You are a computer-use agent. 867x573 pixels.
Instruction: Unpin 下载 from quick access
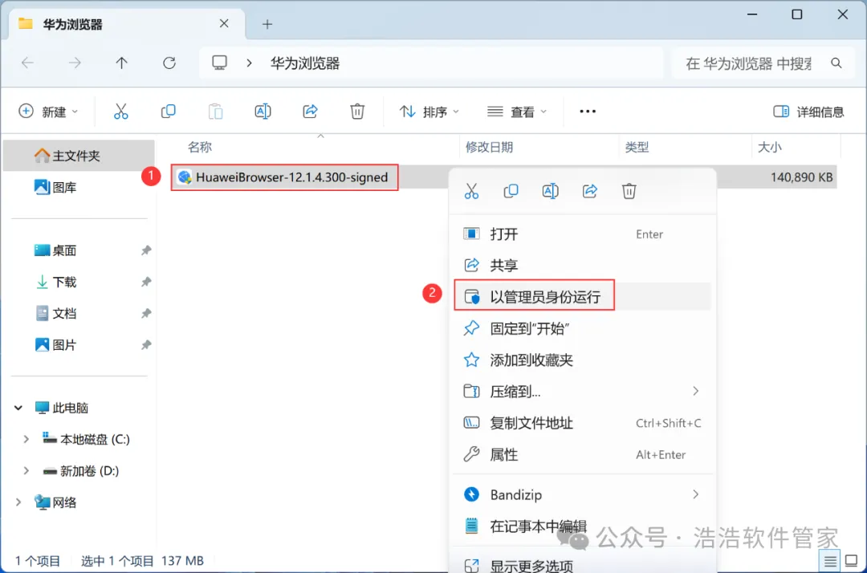click(146, 282)
